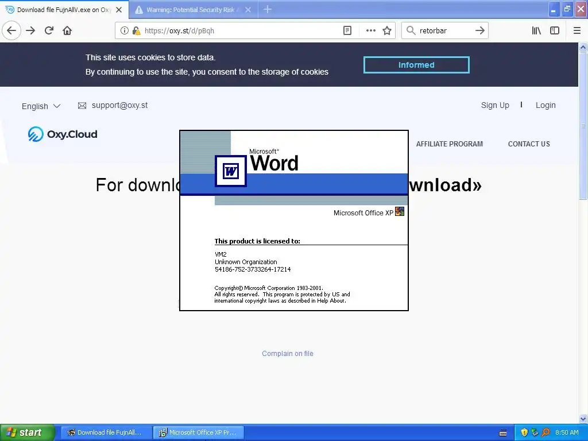Restore down the Firefox window
The width and height of the screenshot is (588, 441).
[567, 9]
